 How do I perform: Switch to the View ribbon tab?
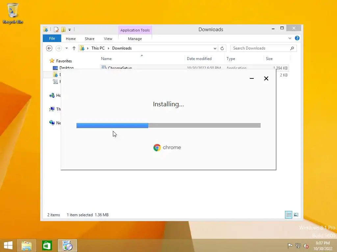(108, 39)
